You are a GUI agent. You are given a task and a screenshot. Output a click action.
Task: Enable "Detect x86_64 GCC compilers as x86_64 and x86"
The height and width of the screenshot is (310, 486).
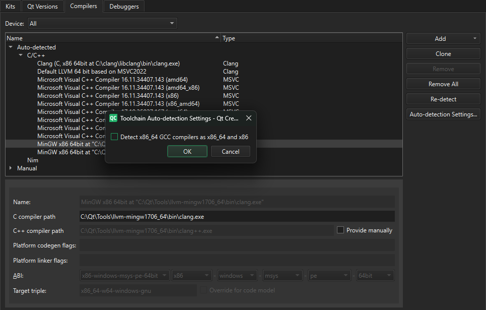click(x=114, y=136)
